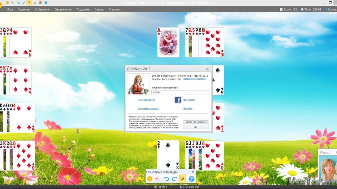337x189 pixels.
Task: Click the queen portrait in About dialog
Action: click(x=139, y=84)
